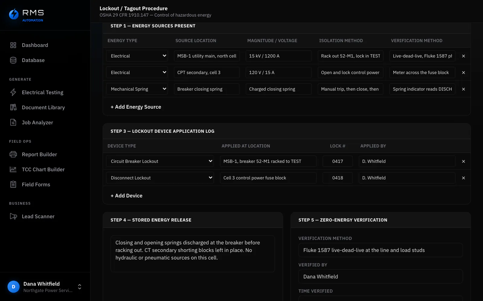This screenshot has height=301, width=483.
Task: Edit the Rack out 52-M1 isolation method field
Action: point(350,56)
